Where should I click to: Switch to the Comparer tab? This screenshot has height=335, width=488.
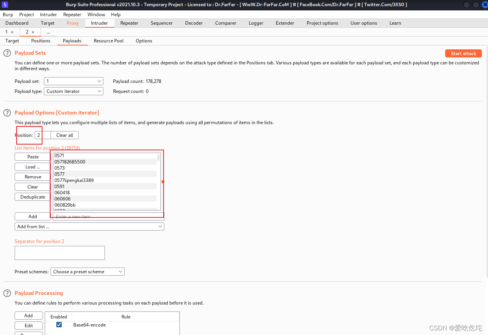[226, 23]
